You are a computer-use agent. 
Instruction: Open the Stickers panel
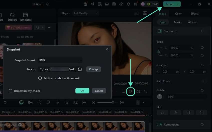12,17
